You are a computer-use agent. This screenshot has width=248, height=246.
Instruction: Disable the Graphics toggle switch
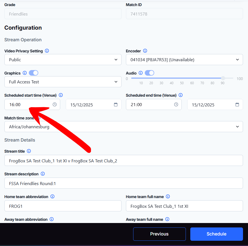34,73
